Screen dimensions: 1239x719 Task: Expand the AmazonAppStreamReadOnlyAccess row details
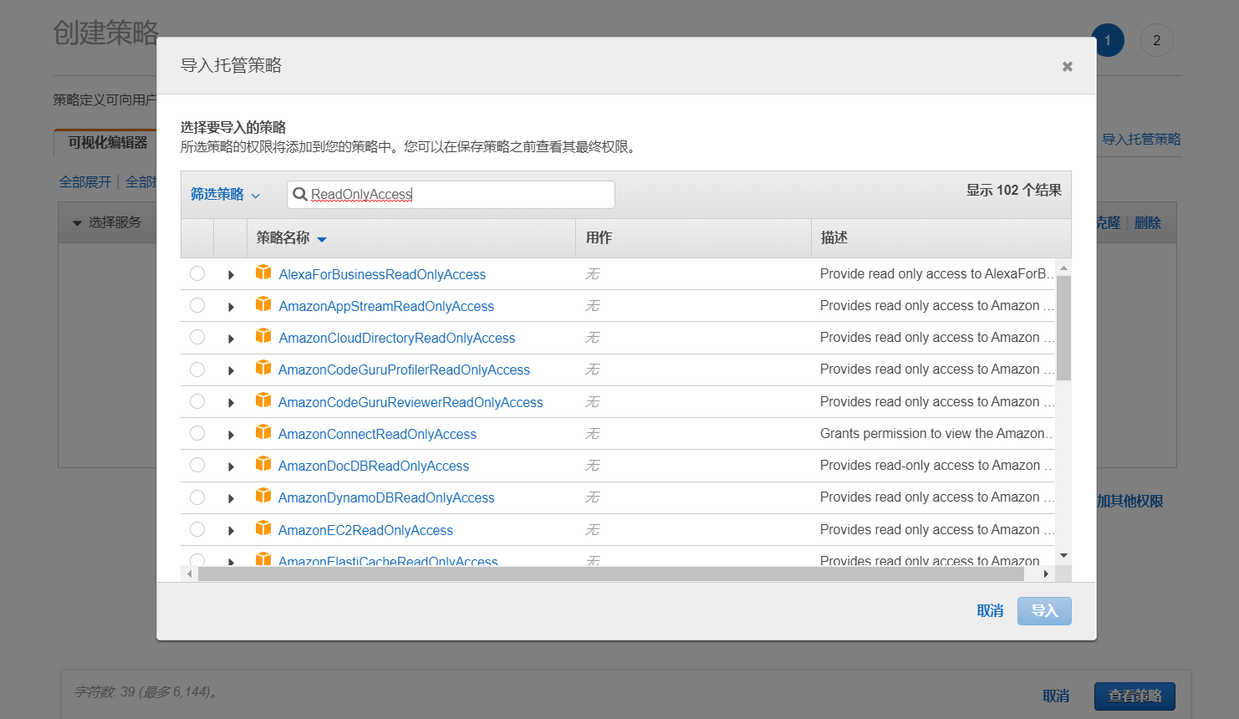click(x=231, y=307)
